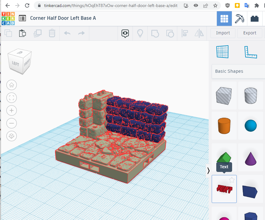Click the Paste clipboard icon

click(x=23, y=33)
